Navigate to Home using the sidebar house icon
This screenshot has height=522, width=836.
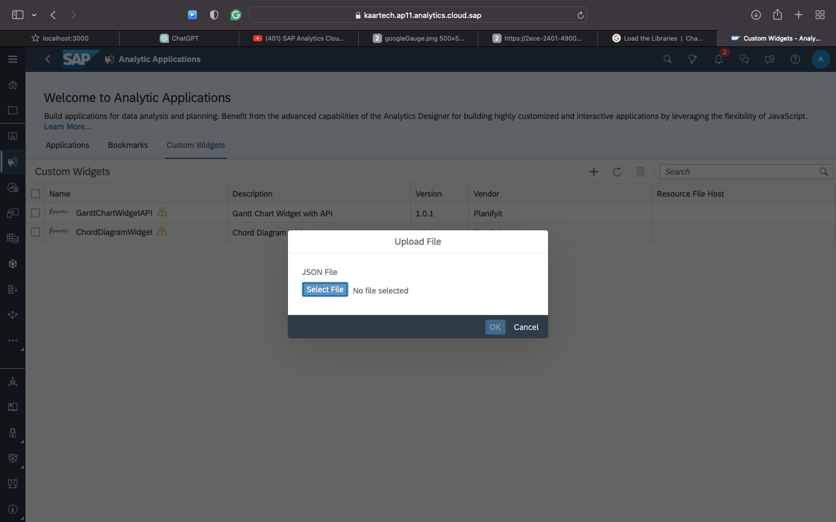(12, 85)
